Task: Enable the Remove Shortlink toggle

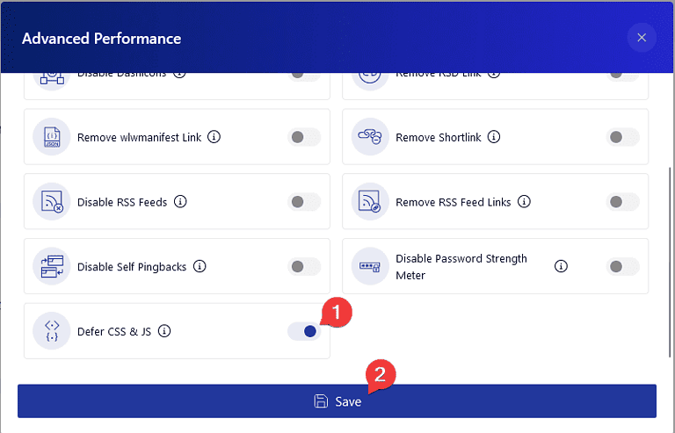Action: pyautogui.click(x=622, y=137)
